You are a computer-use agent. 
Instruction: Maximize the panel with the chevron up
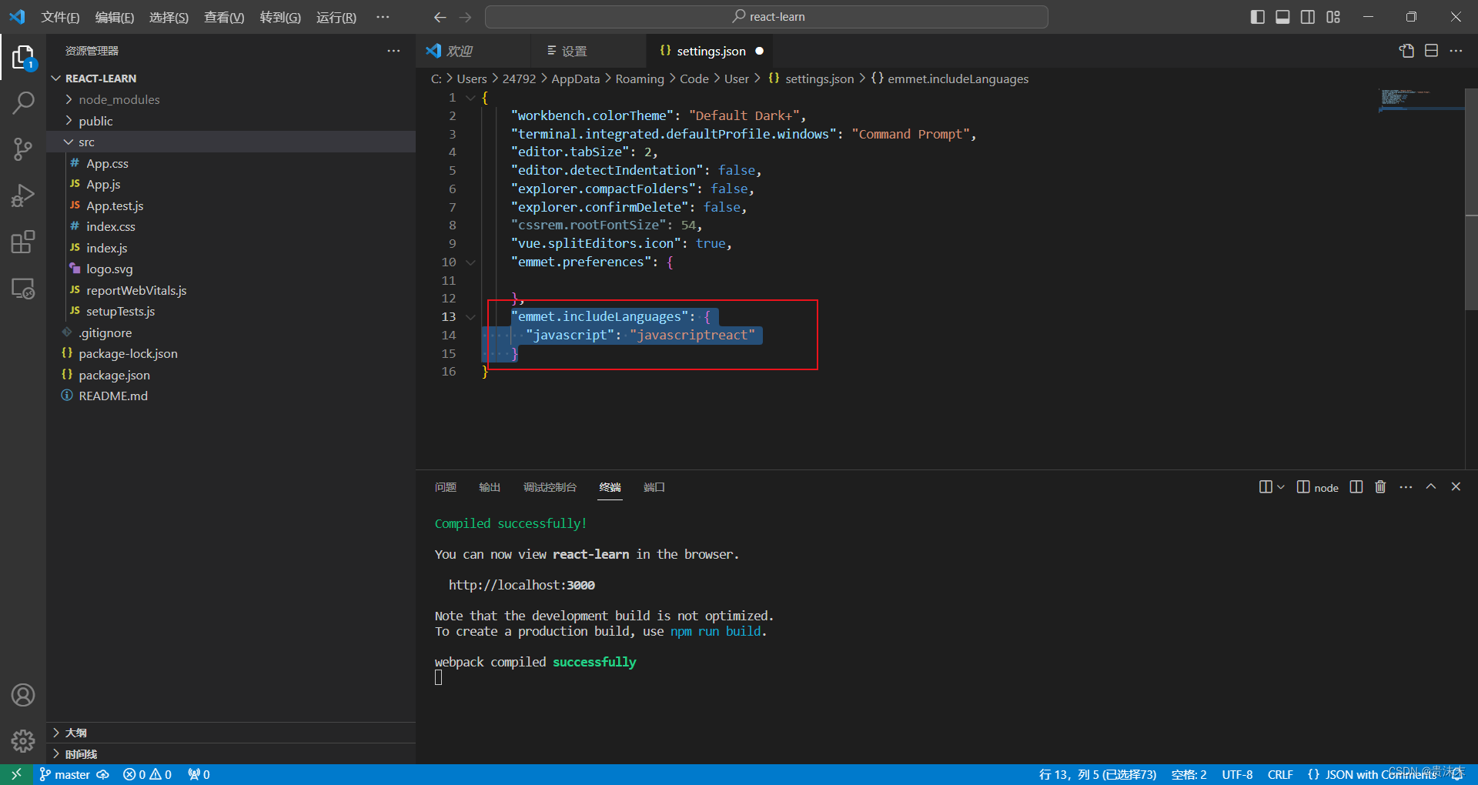(x=1431, y=487)
